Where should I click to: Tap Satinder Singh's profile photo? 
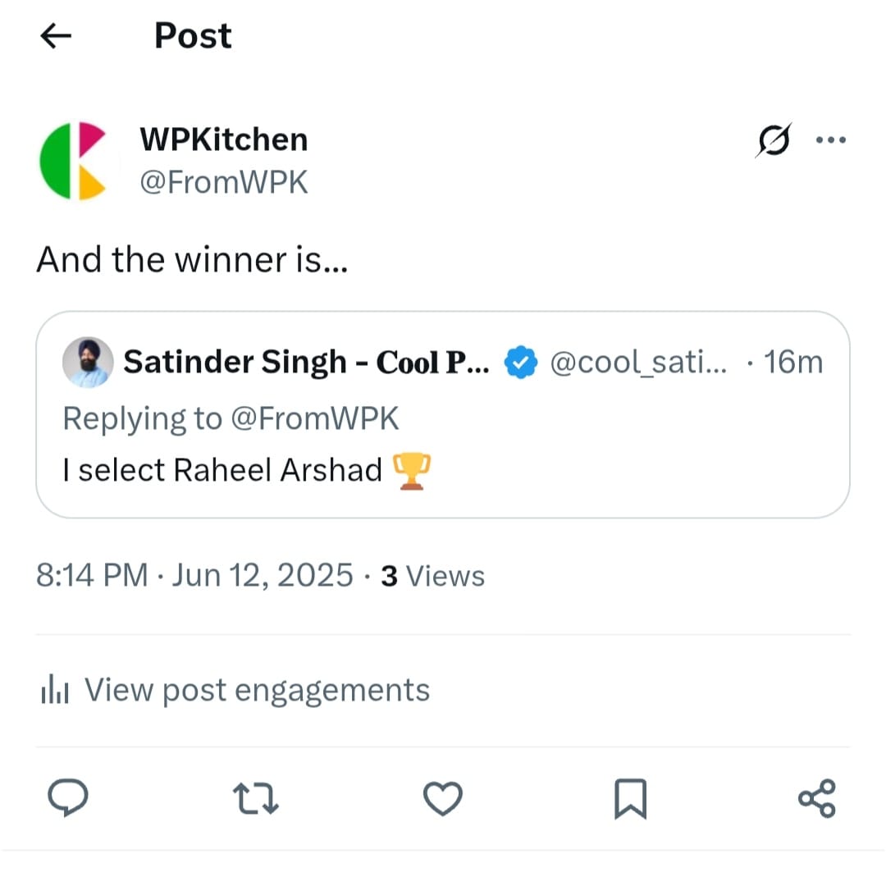pos(88,362)
